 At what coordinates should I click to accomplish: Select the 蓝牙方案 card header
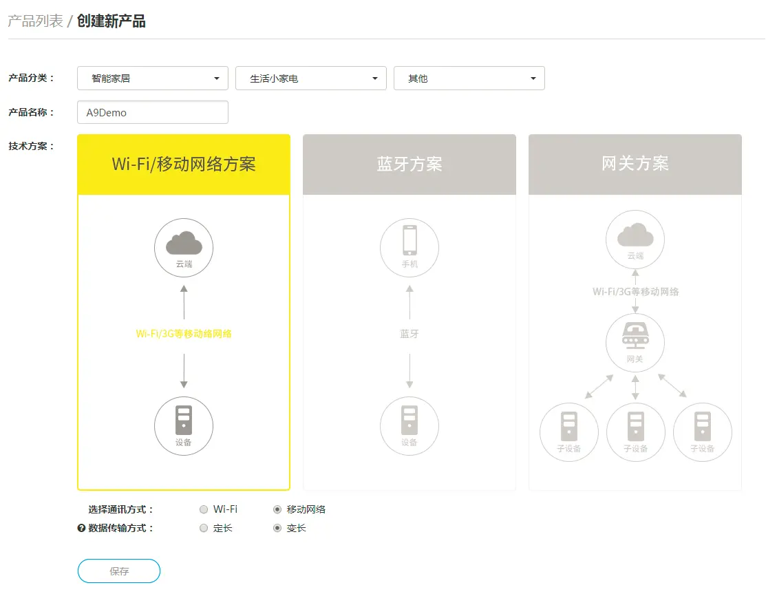coord(409,165)
